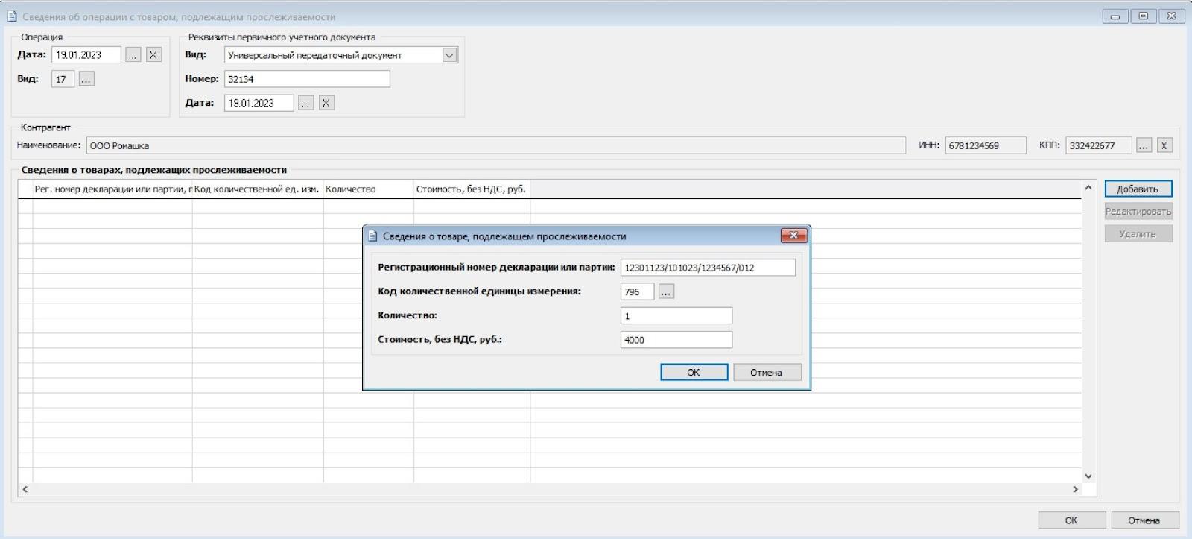This screenshot has height=539, width=1192.
Task: Close the main operation window
Action: click(1172, 16)
